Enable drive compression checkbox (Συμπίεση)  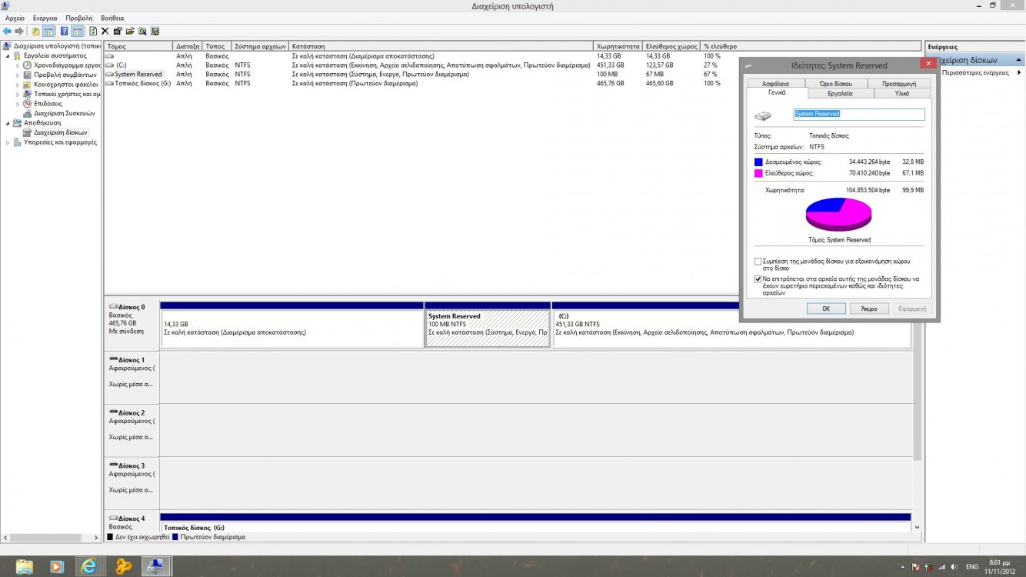(758, 262)
